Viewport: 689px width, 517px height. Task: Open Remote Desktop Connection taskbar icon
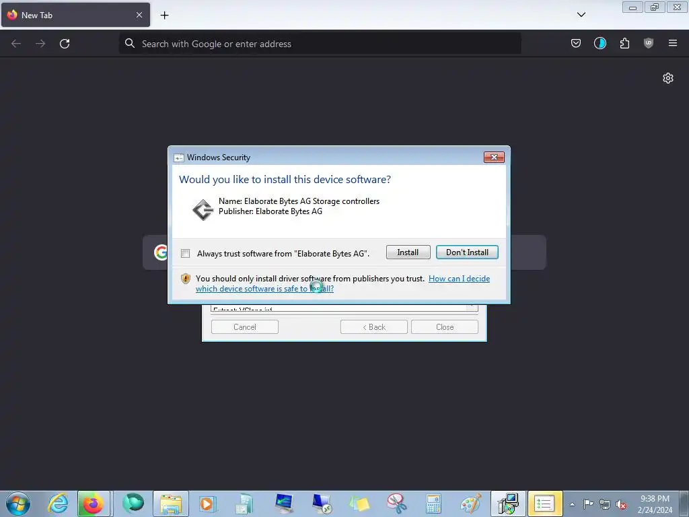pos(322,504)
